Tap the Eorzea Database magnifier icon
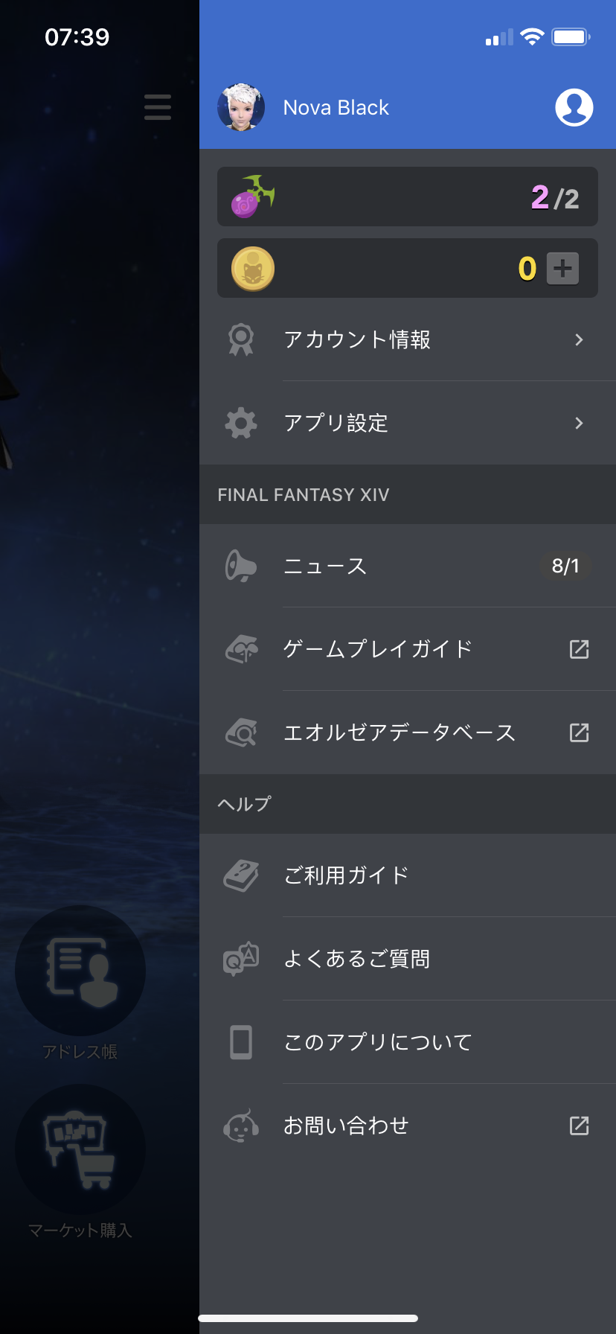The height and width of the screenshot is (1334, 616). [241, 733]
